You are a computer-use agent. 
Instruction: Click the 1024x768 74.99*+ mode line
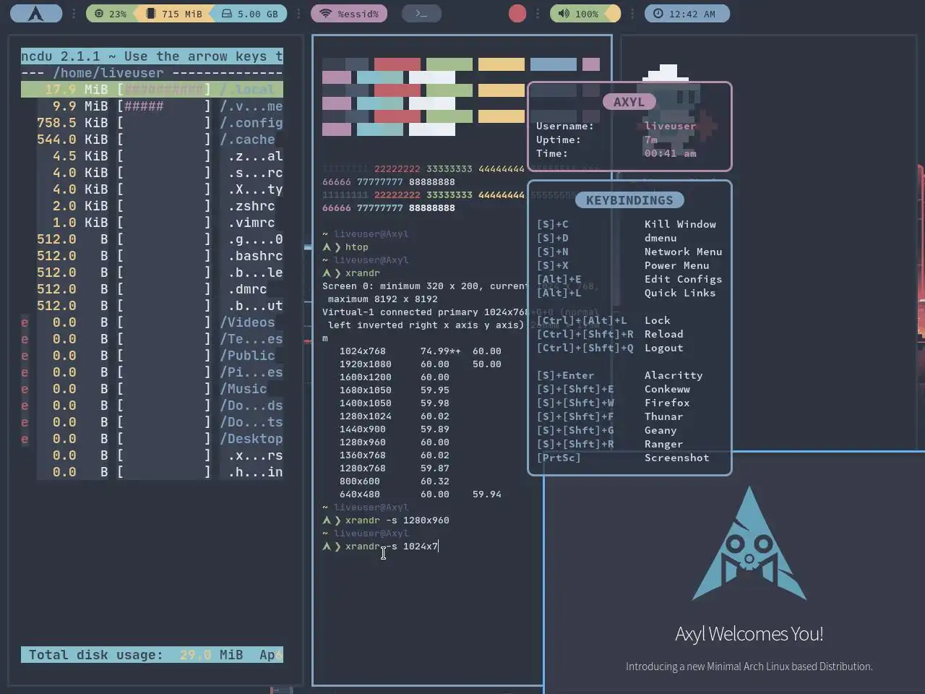pos(421,351)
